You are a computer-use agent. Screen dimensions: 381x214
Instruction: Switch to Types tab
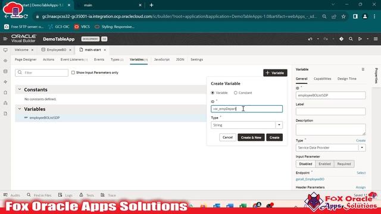pos(117,59)
